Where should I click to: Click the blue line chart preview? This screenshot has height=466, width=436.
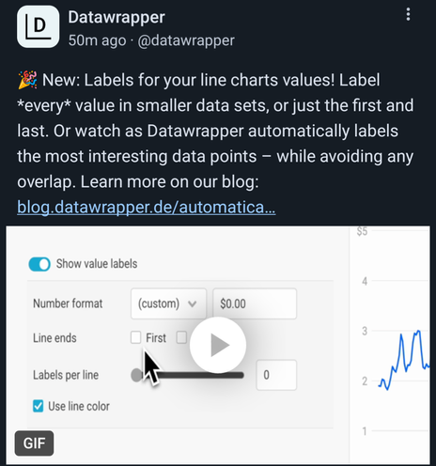coord(405,360)
